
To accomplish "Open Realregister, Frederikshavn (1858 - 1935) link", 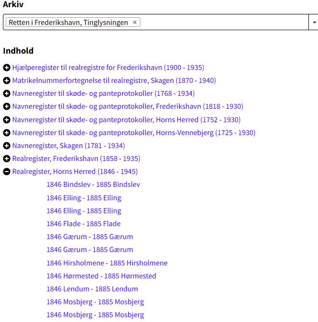I will 76,159.
